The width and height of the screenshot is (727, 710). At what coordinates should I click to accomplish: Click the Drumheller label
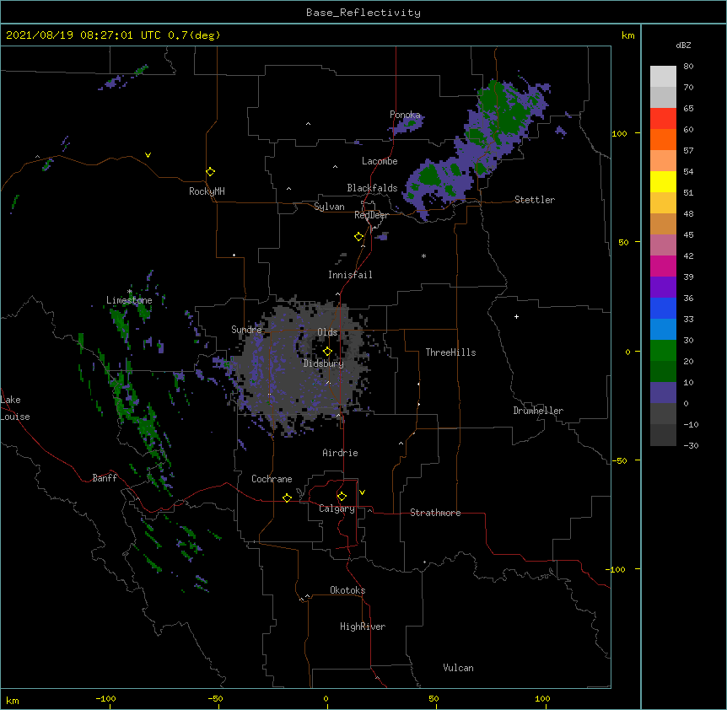pyautogui.click(x=538, y=411)
